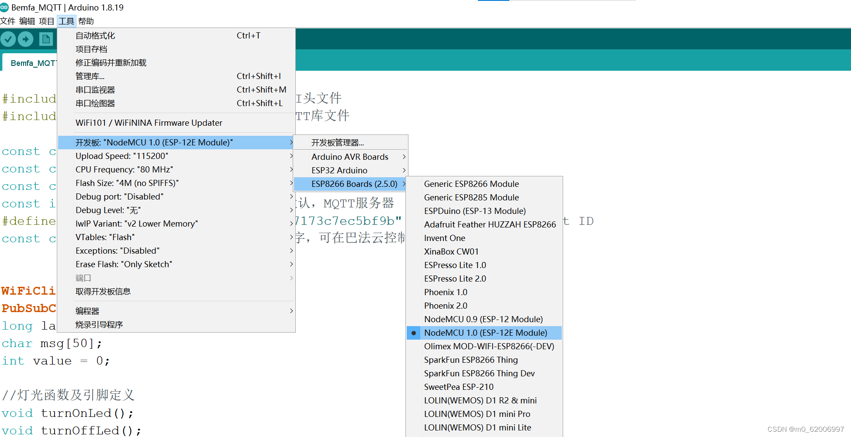Viewport: 851px width, 437px height.
Task: Select Adafruit Feather HUZZAH ESP8266 board
Action: click(x=490, y=224)
